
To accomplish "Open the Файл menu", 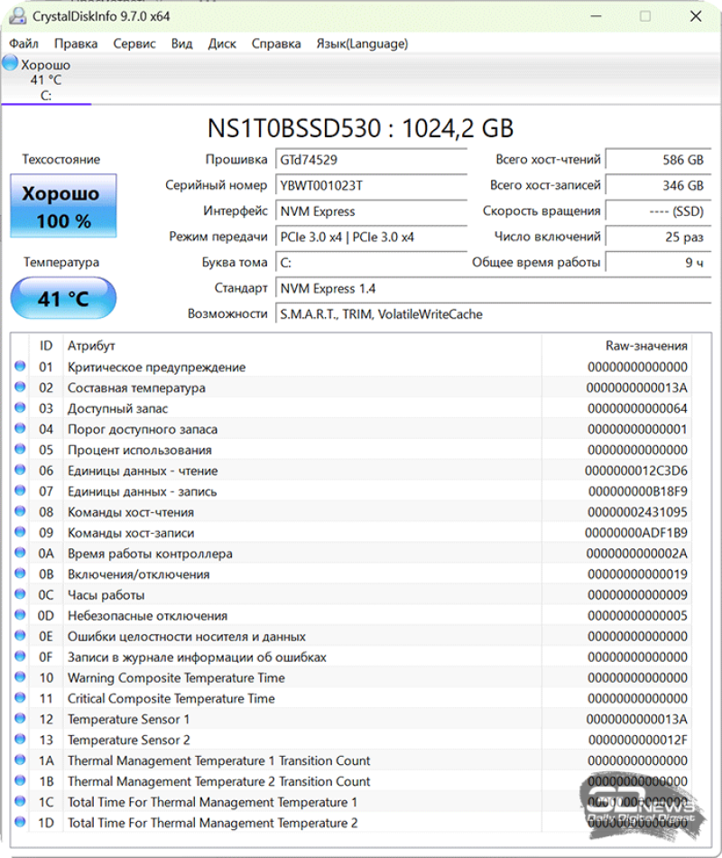I will coord(23,43).
